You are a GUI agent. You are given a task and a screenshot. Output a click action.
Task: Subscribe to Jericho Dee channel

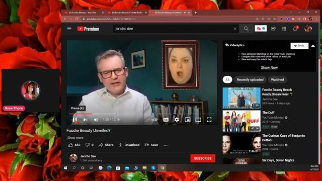point(203,158)
